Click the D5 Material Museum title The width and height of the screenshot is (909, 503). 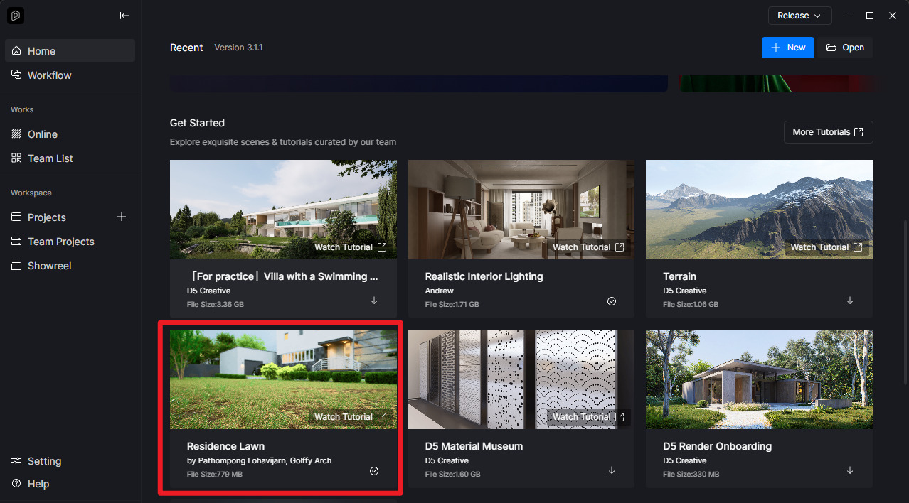(x=474, y=446)
